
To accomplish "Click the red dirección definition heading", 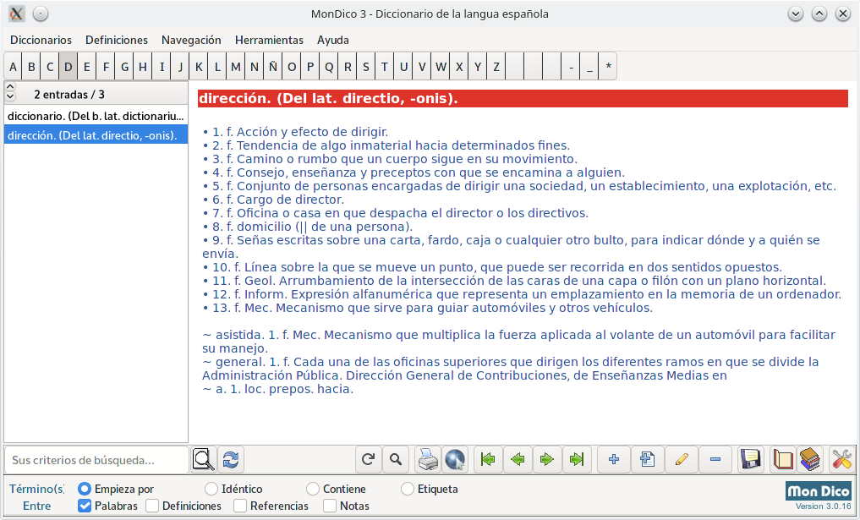I will click(x=523, y=99).
